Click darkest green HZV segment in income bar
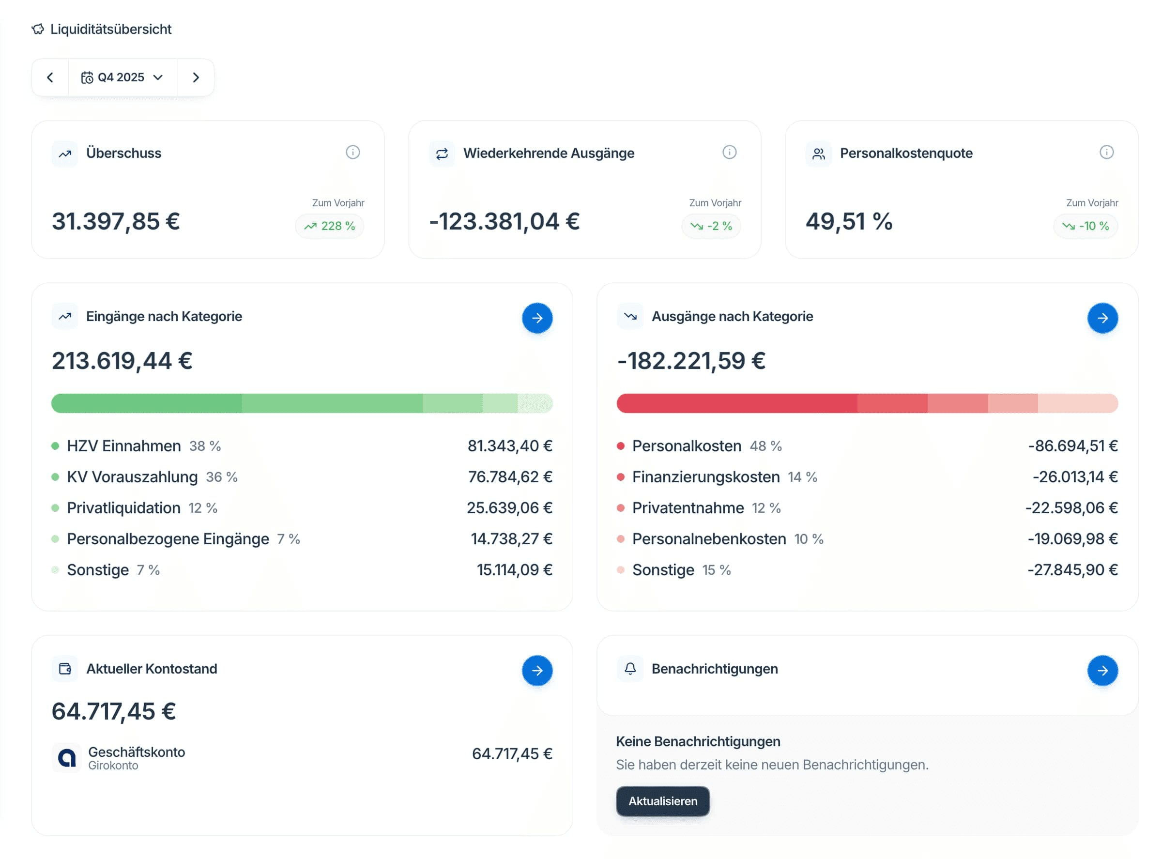 (147, 403)
